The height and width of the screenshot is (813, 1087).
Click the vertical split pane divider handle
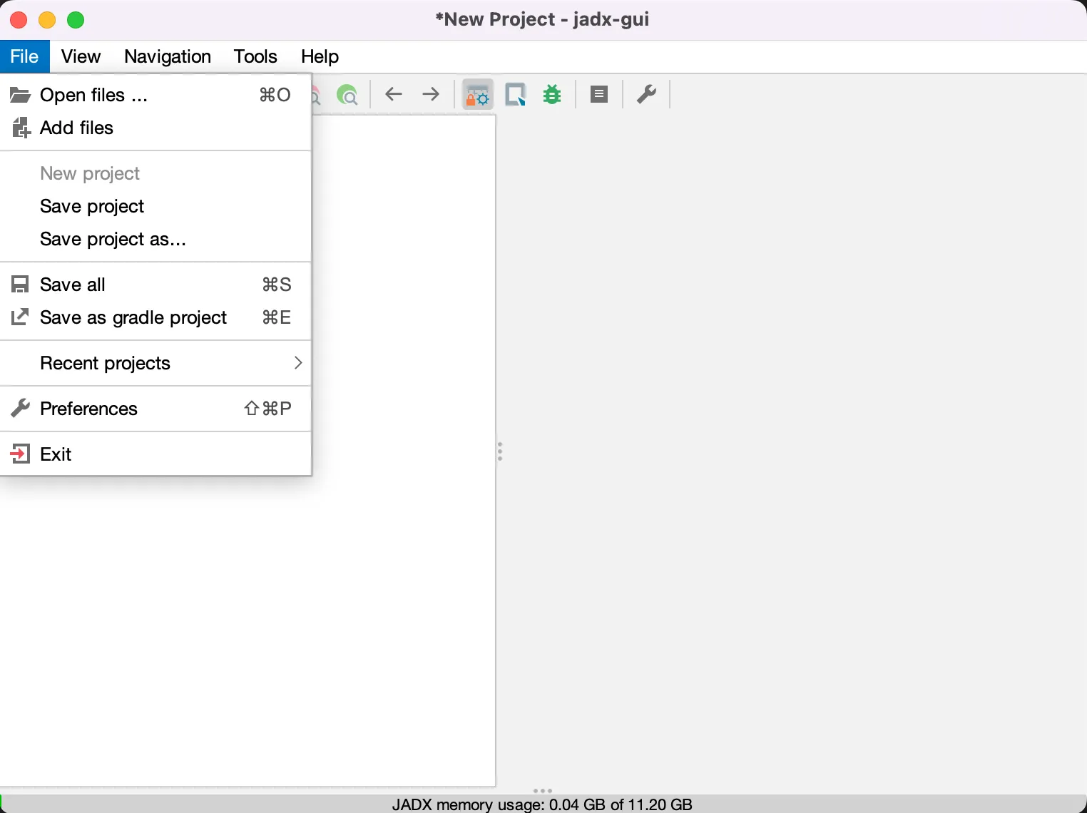pos(500,451)
